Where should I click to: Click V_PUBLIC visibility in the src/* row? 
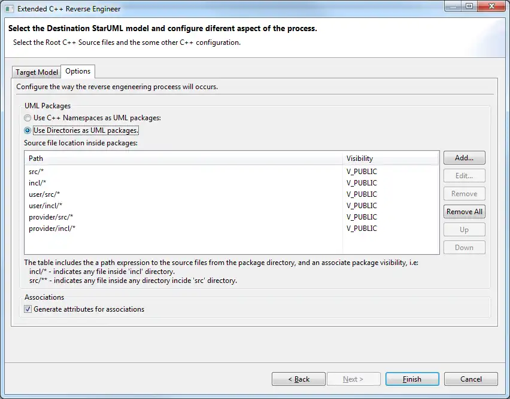(x=362, y=172)
